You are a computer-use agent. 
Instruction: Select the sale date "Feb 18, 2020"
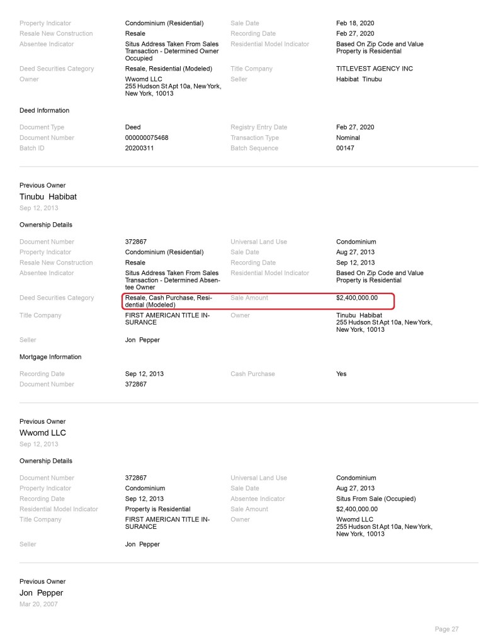[x=355, y=23]
